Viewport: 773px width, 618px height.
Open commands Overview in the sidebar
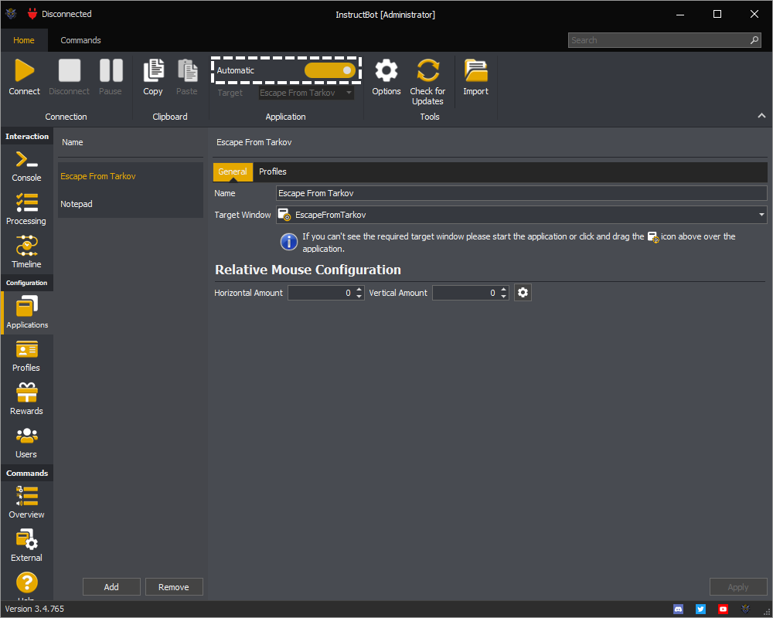(26, 503)
